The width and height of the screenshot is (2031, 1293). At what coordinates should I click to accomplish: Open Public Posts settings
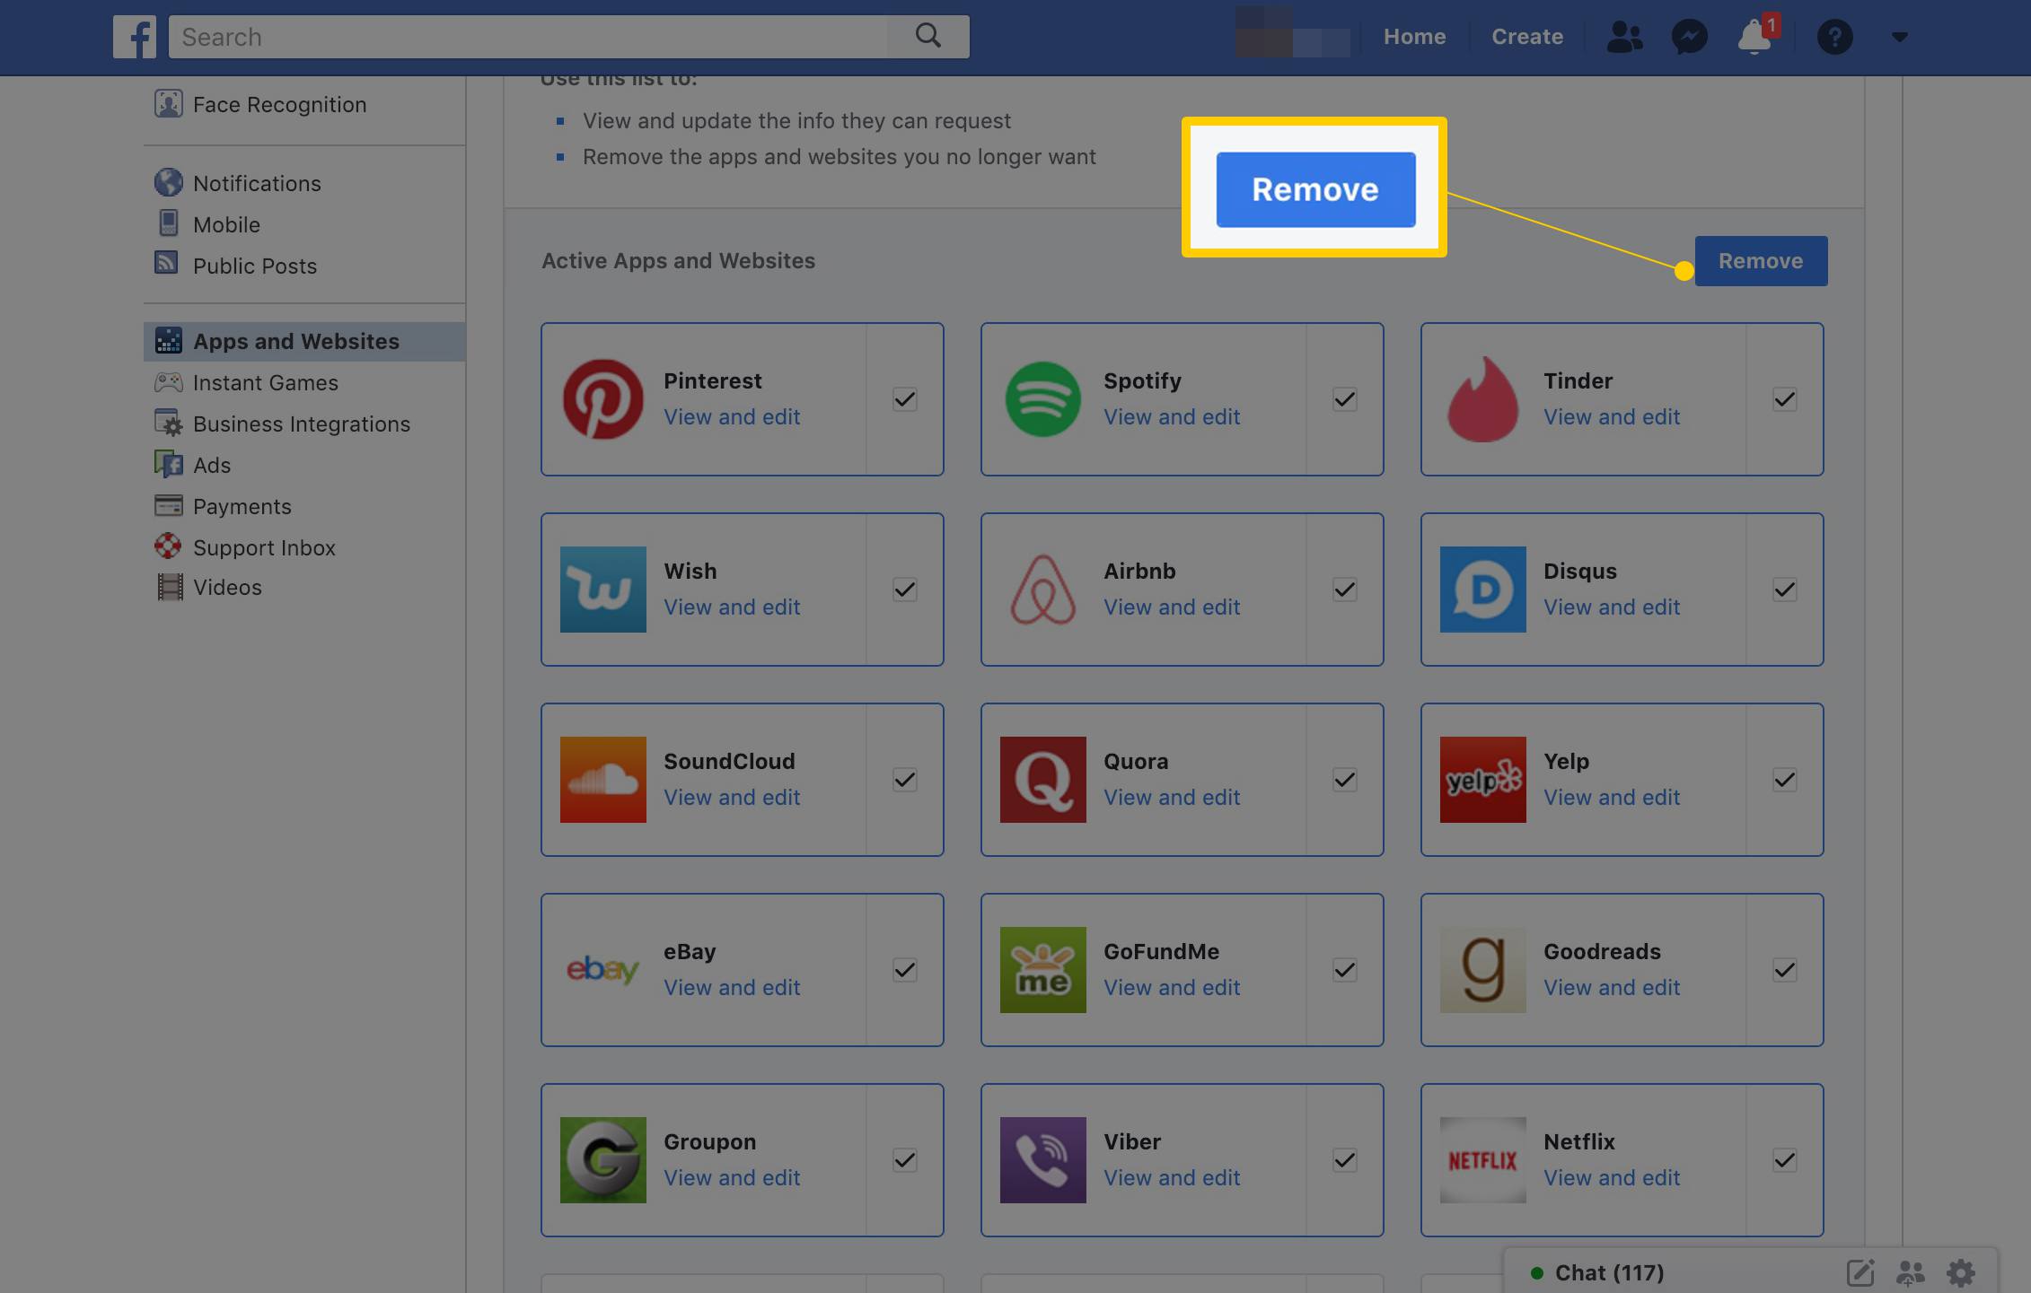point(304,266)
